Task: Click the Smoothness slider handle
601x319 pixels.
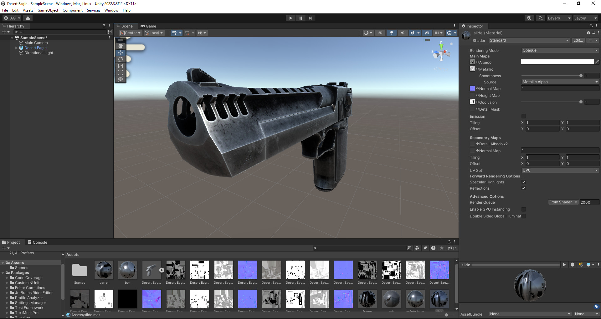Action: click(581, 76)
